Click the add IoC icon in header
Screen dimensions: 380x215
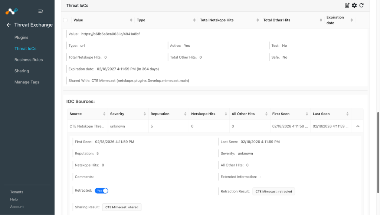tap(347, 5)
